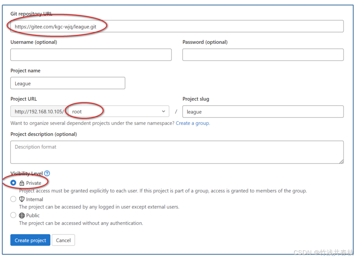The image size is (355, 259).
Task: Click the Project description (optional) label
Action: (x=44, y=134)
